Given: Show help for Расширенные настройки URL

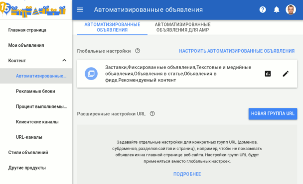Looking at the screenshot, I should click(152, 113).
